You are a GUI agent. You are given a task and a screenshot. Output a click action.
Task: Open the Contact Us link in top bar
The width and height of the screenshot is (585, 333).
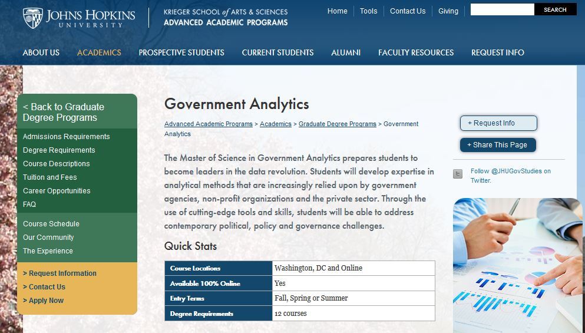click(x=408, y=11)
